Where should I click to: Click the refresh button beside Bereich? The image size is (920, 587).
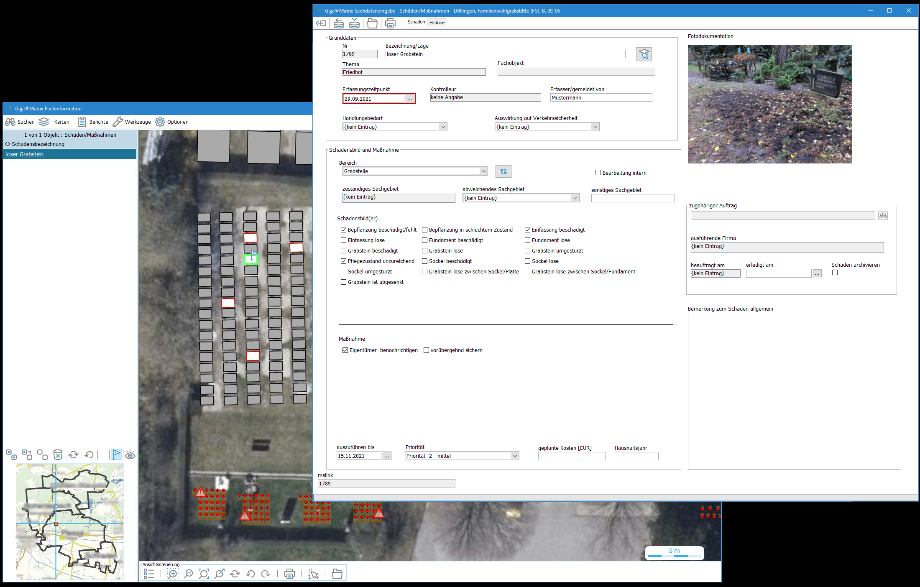[503, 171]
